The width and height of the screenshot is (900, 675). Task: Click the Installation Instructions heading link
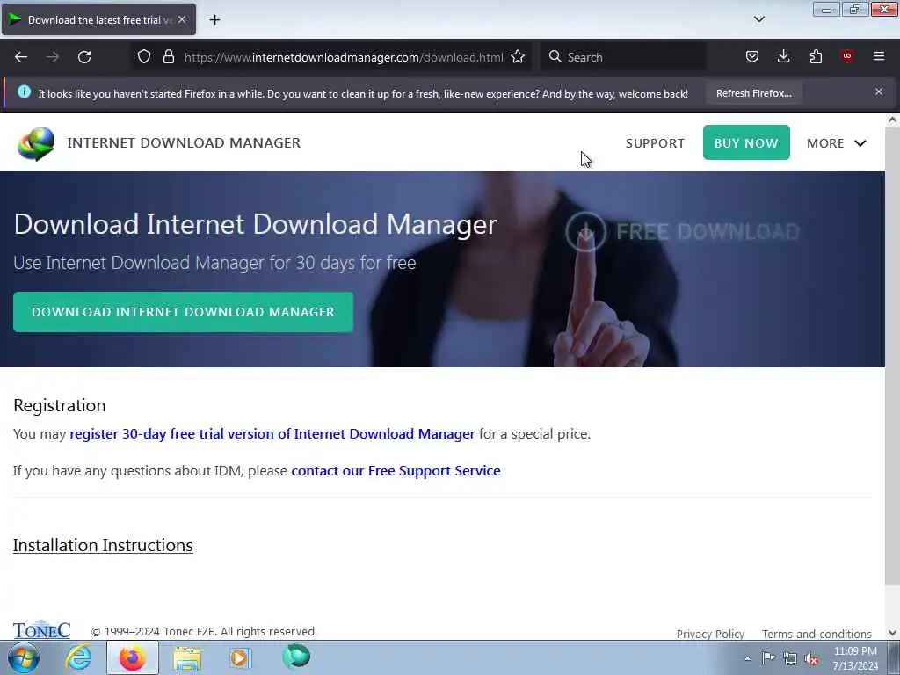tap(103, 545)
